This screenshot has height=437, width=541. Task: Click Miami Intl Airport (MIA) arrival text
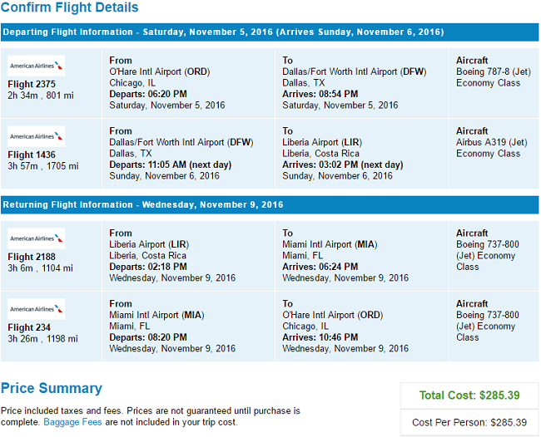pyautogui.click(x=330, y=244)
